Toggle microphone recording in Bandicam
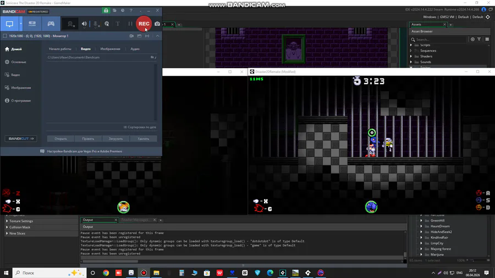 [x=96, y=24]
